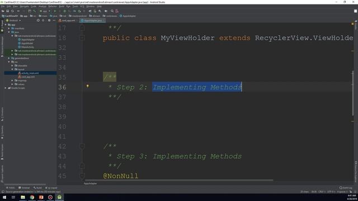This screenshot has height=201, width=358.
Task: Select activity_main.xml in layout folder
Action: pos(29,73)
